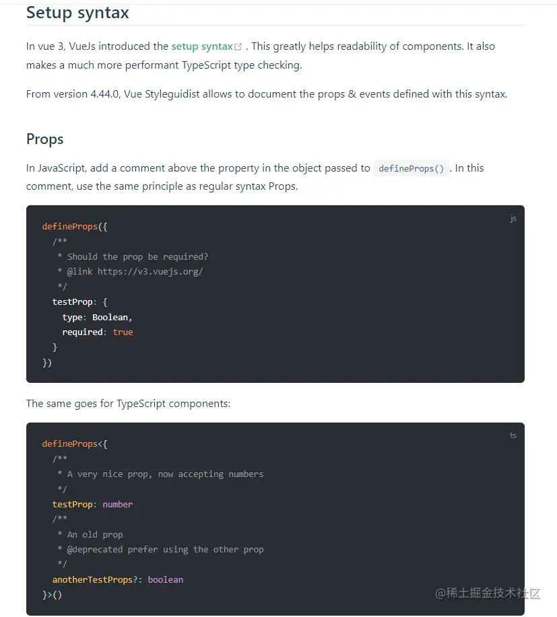
Task: Click the "anotherTestProps?: boolean" code line
Action: point(117,580)
